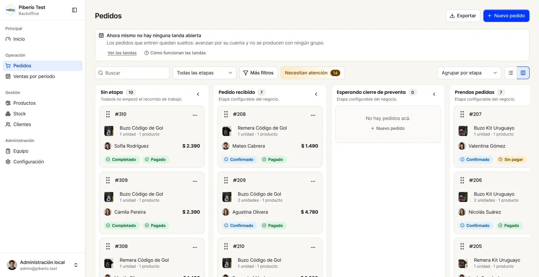Click the Pagado badge on order #206
This screenshot has width=539, height=277.
click(509, 226)
